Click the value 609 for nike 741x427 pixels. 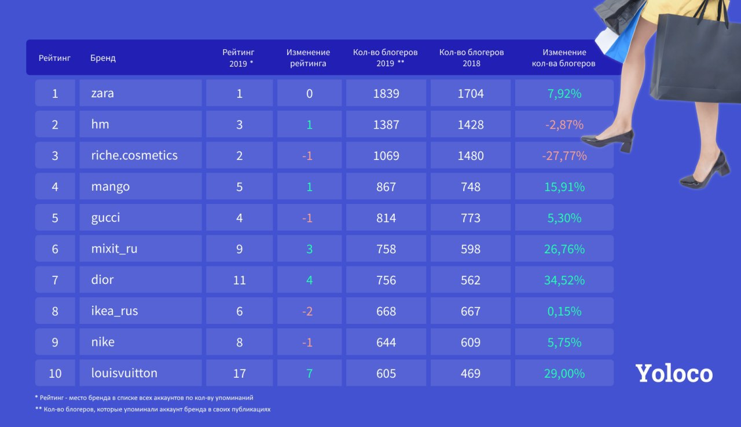[x=471, y=342]
